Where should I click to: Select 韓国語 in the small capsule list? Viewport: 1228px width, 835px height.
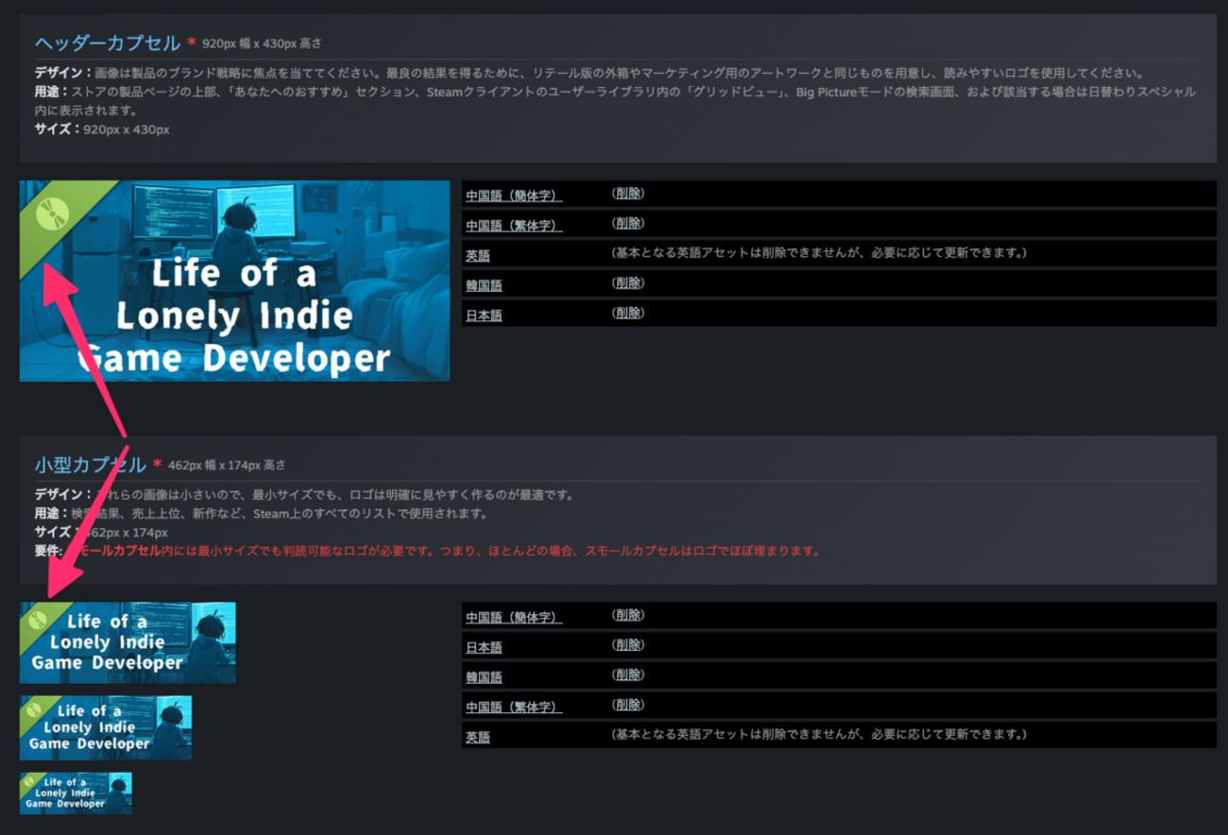[x=484, y=677]
